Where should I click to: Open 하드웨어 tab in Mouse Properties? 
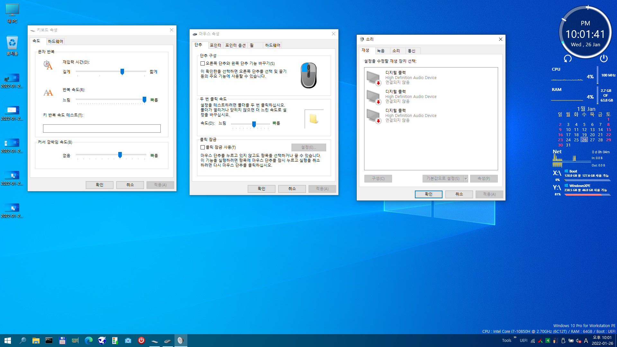click(x=273, y=45)
